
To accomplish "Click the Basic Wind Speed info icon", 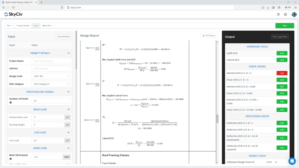I will click(10, 159).
